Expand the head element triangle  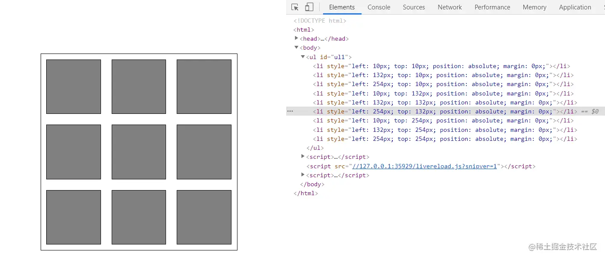[297, 38]
